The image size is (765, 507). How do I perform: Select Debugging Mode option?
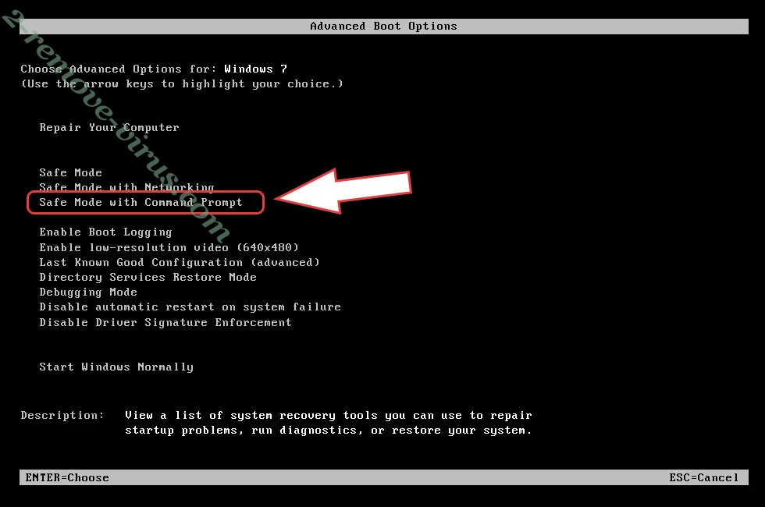click(x=88, y=292)
